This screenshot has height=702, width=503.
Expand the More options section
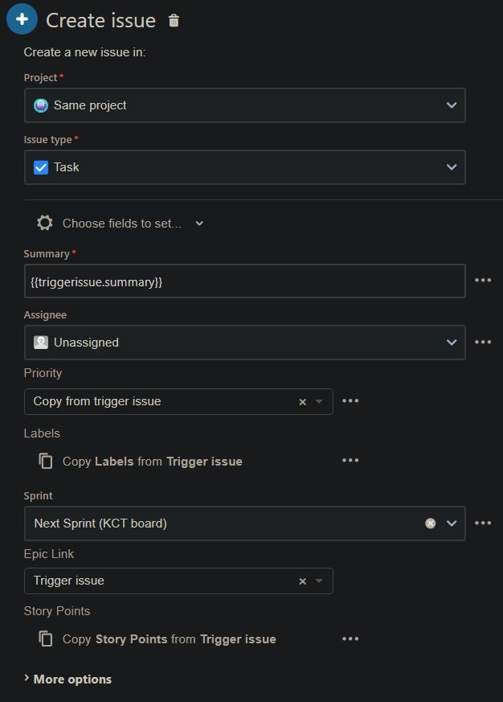(67, 679)
